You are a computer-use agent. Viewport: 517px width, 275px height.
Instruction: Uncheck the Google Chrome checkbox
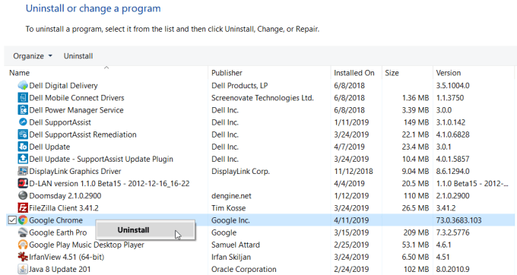[12, 220]
